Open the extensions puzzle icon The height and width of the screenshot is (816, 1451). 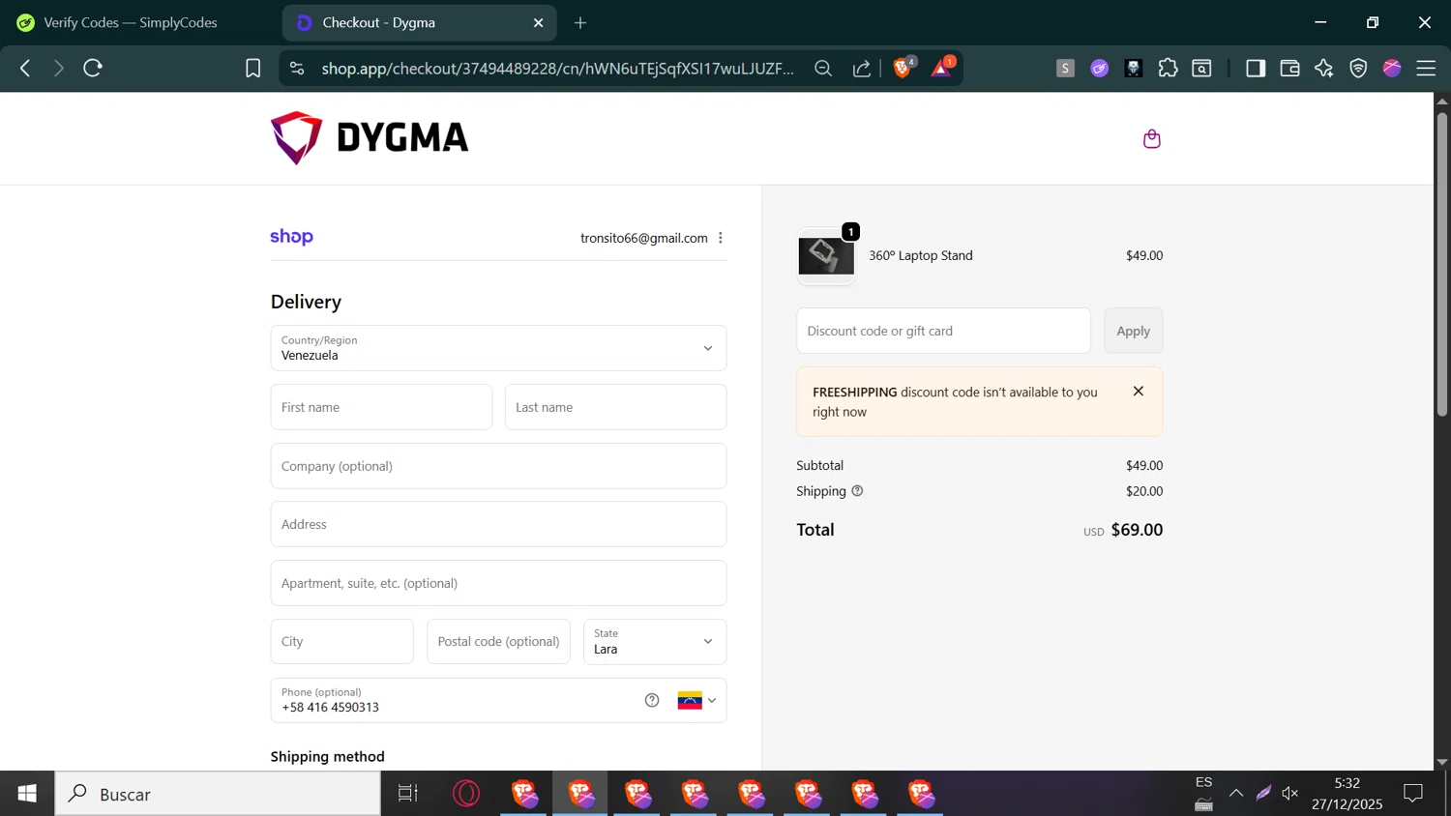point(1168,68)
